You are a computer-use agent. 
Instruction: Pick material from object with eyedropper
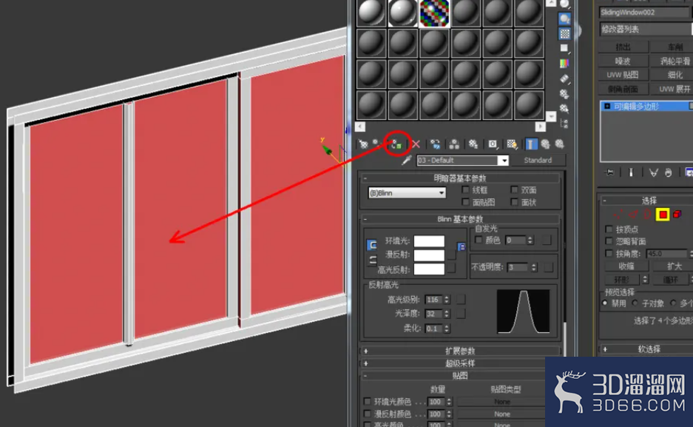click(x=406, y=161)
